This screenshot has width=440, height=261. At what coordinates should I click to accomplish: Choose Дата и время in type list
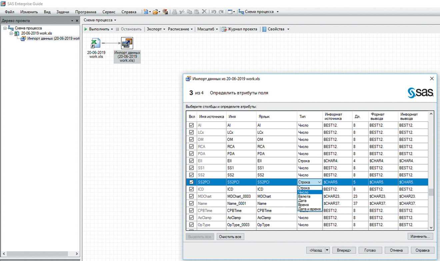[x=310, y=209]
